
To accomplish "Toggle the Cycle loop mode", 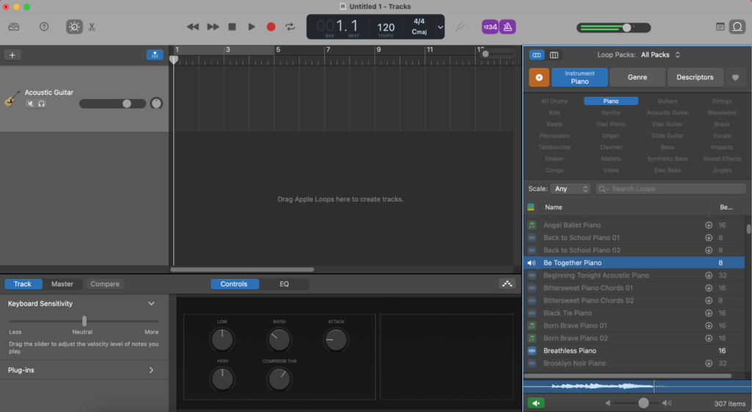I will pyautogui.click(x=290, y=26).
